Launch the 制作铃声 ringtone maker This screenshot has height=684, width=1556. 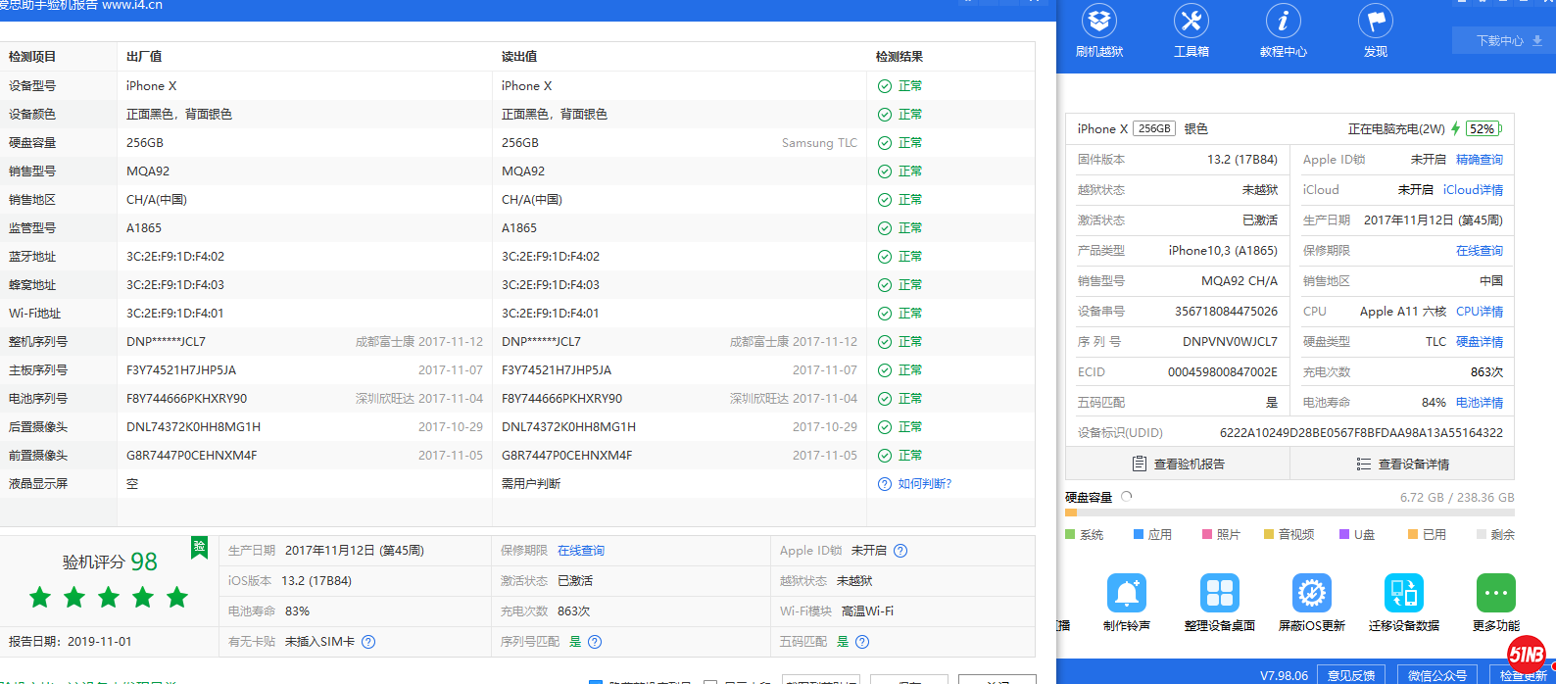pyautogui.click(x=1126, y=602)
